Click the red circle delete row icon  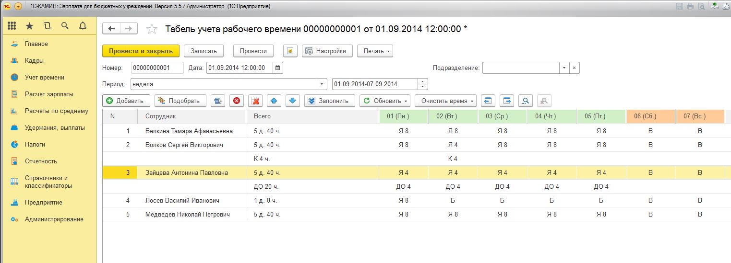(x=236, y=101)
